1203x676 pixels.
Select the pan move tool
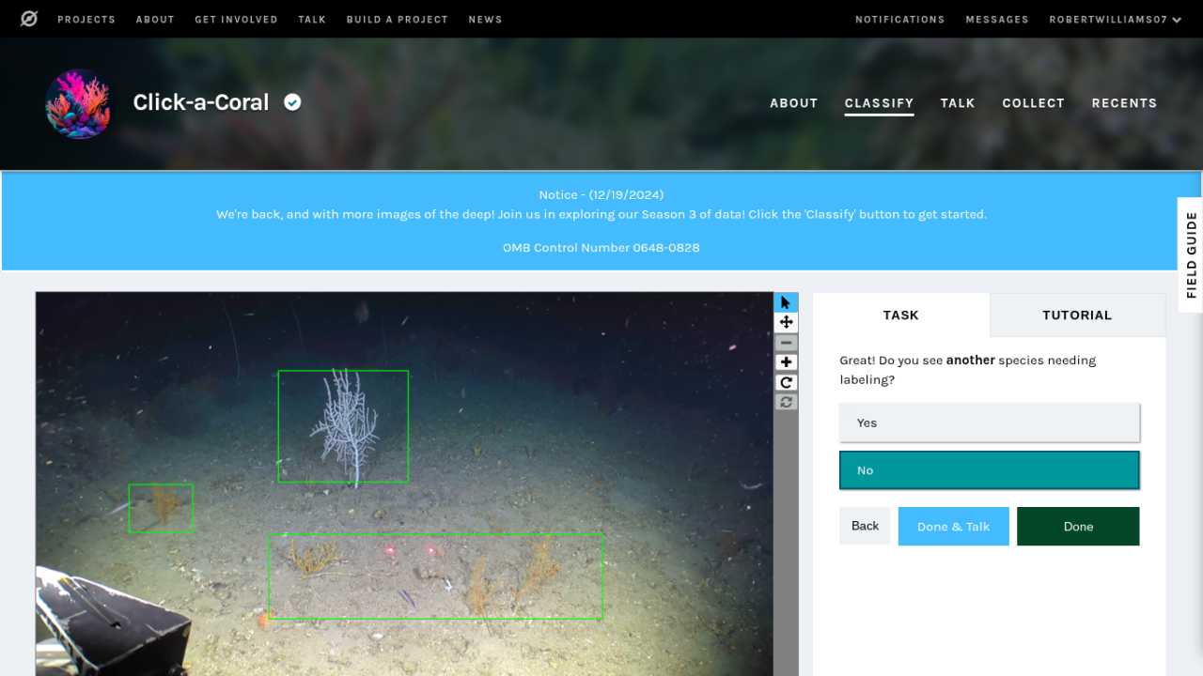[786, 322]
